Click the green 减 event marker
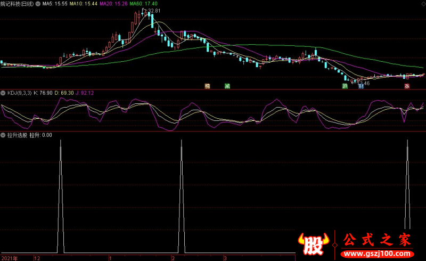426x261 pixels. point(227,86)
